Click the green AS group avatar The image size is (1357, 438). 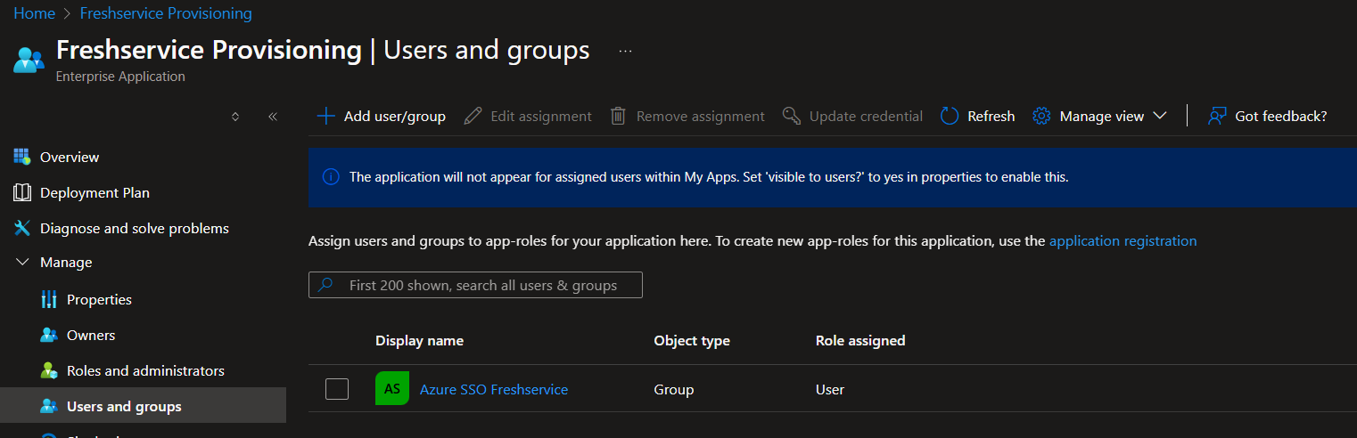point(392,389)
